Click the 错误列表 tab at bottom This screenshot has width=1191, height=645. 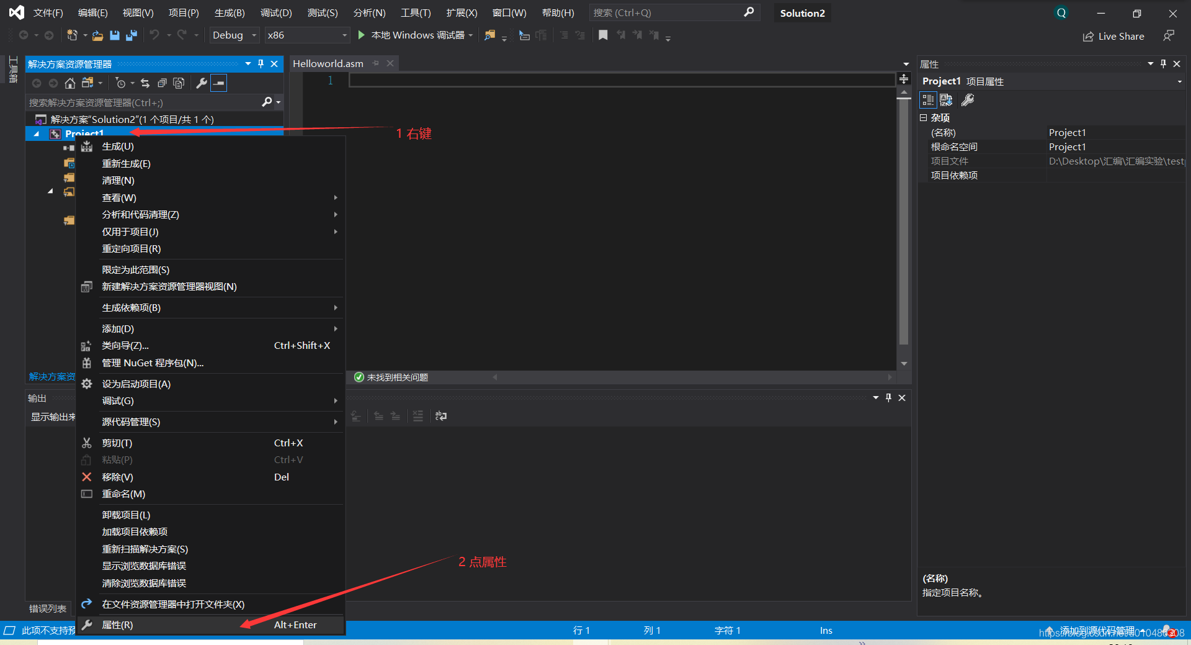tap(48, 609)
